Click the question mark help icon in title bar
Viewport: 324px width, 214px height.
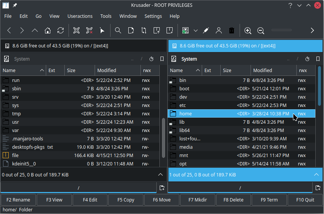[290, 5]
